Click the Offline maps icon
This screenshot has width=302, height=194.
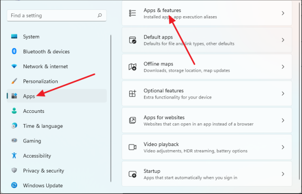132,67
